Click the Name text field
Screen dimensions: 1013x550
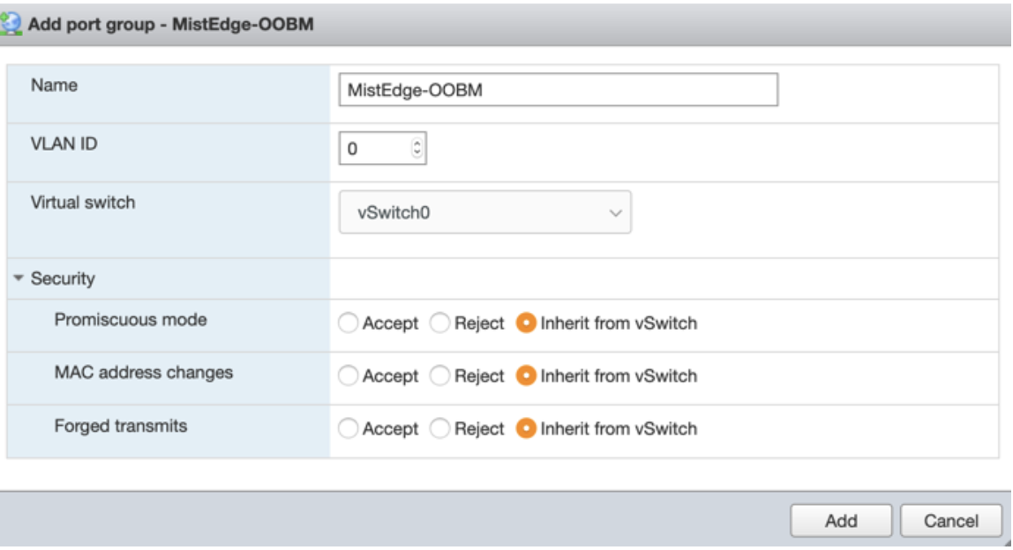pyautogui.click(x=558, y=89)
